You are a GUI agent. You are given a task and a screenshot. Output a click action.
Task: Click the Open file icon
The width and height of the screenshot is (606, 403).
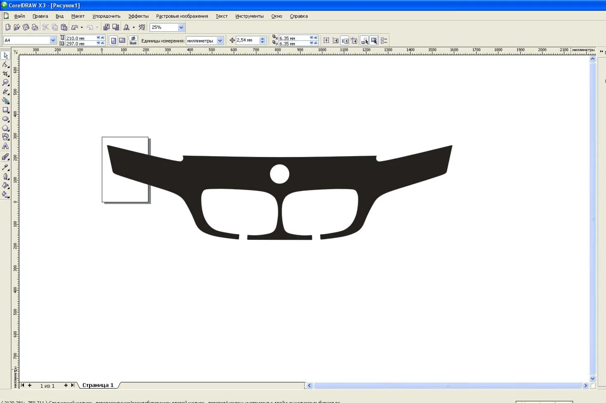click(x=17, y=27)
